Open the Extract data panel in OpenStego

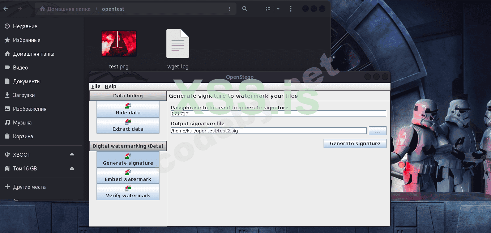click(128, 125)
